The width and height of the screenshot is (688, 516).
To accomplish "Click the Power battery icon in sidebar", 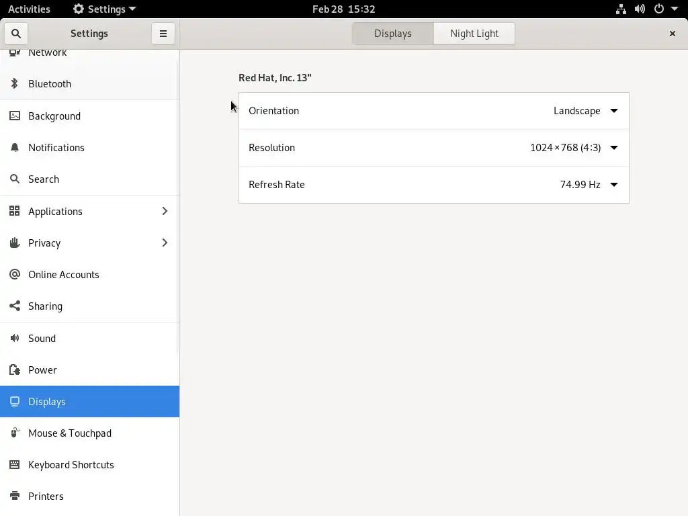I will pyautogui.click(x=15, y=370).
